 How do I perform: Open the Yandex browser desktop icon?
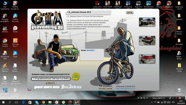[15, 29]
